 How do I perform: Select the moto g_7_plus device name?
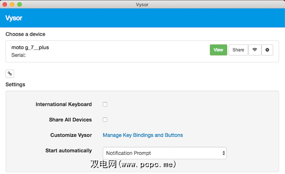30,48
